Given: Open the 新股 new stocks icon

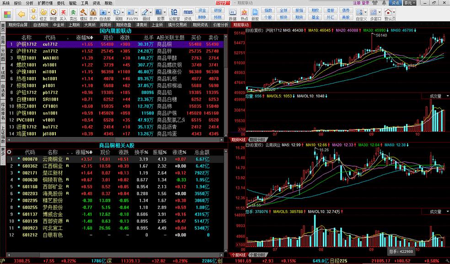Looking at the screenshot, I should (x=255, y=14).
